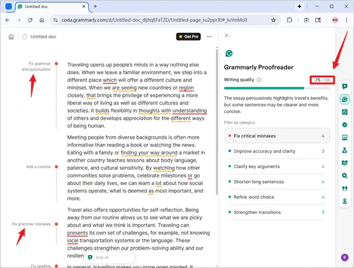Open the browser extensions puzzle icon
354x268 pixels.
[289, 20]
